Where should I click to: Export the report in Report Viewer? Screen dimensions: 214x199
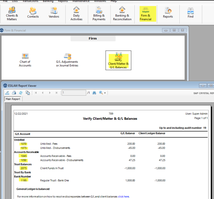7,93
